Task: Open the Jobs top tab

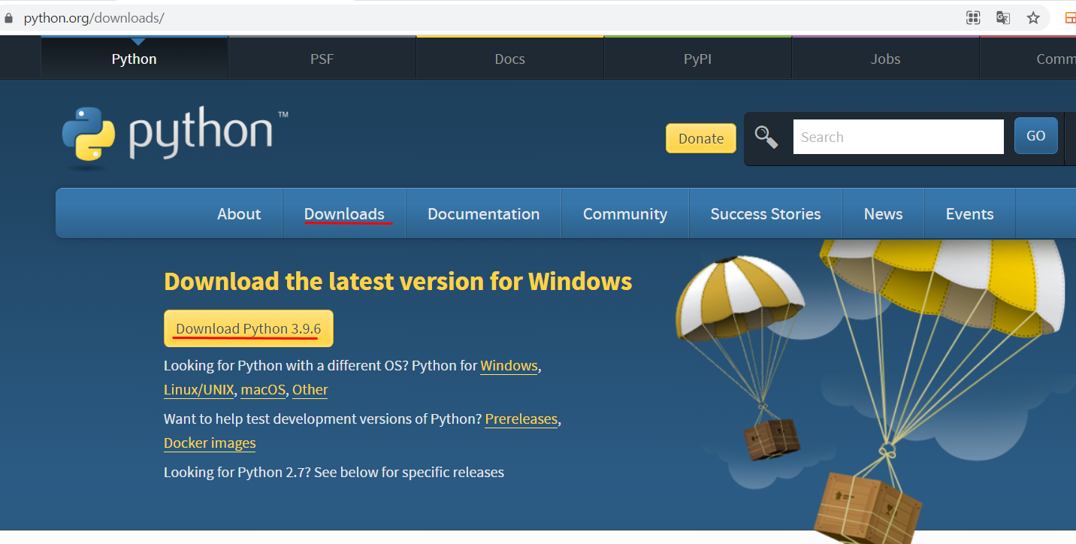Action: [886, 59]
